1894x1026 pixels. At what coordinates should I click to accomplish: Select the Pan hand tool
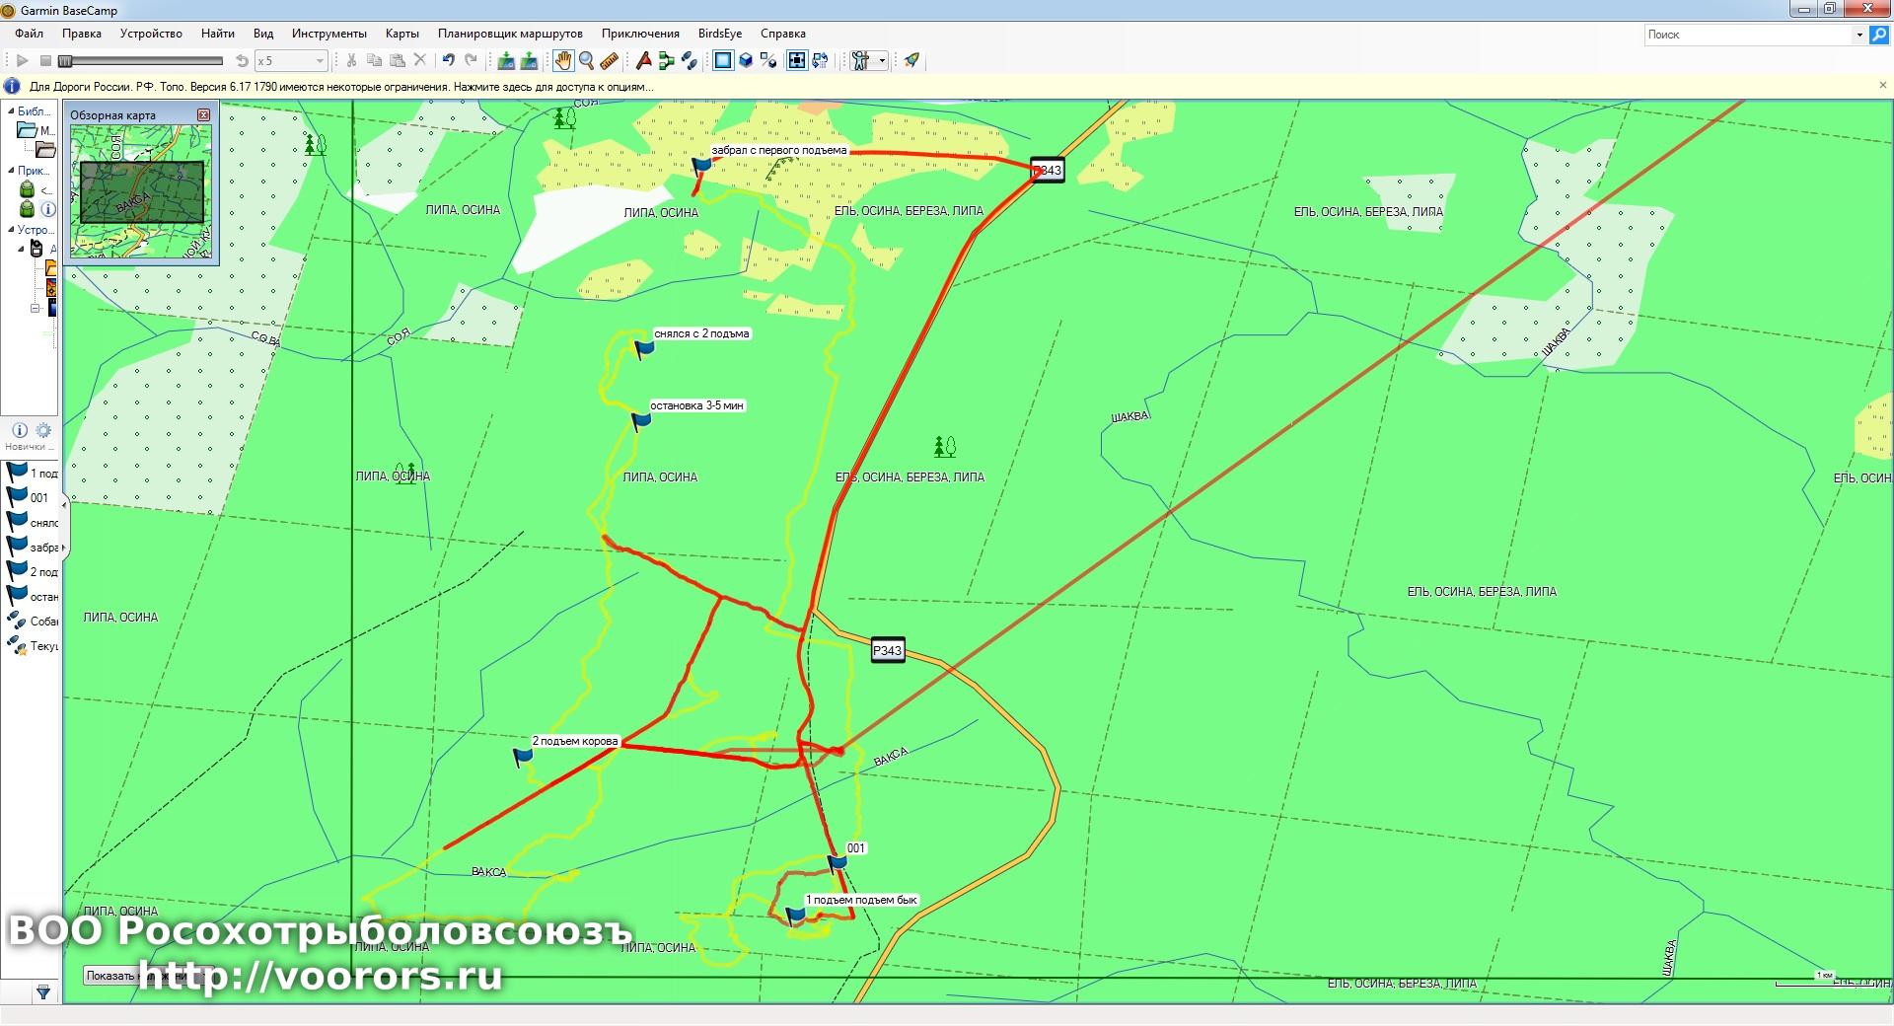tap(562, 61)
